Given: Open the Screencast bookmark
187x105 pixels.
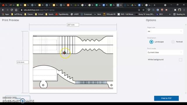Looking at the screenshot, I should [86, 14].
